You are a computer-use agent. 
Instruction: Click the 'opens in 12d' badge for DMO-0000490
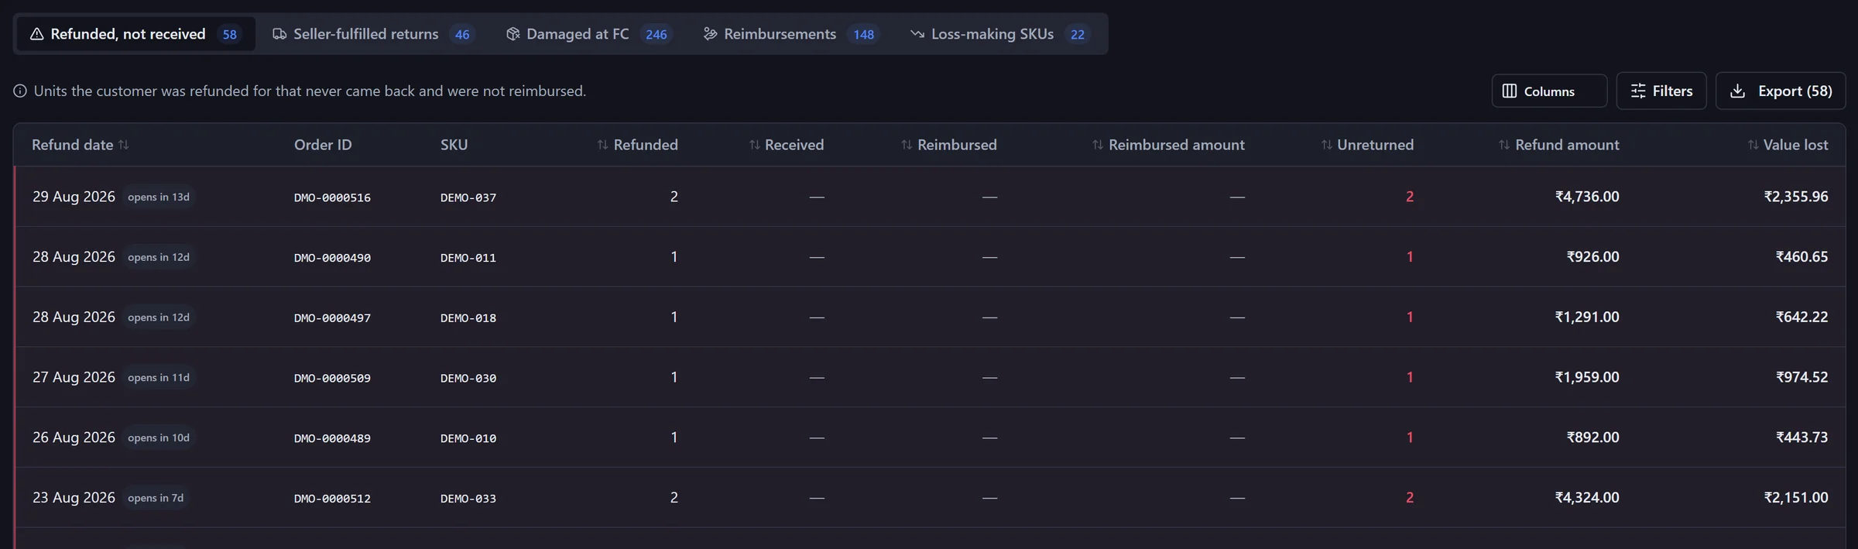click(159, 257)
